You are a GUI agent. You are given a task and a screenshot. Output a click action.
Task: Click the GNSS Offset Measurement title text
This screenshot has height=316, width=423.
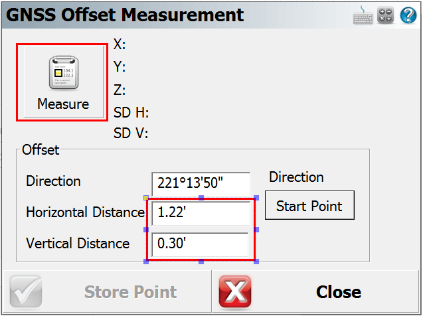pyautogui.click(x=125, y=15)
